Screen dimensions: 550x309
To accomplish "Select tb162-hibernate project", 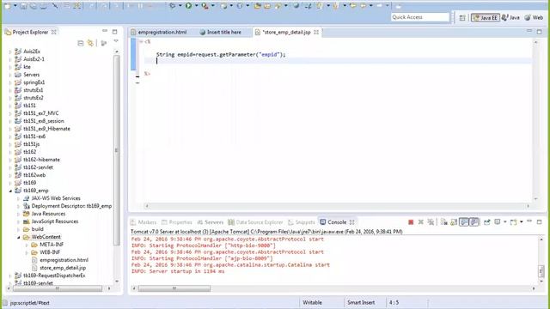I will 38,160.
